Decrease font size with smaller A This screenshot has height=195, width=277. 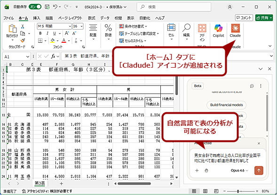(74, 33)
